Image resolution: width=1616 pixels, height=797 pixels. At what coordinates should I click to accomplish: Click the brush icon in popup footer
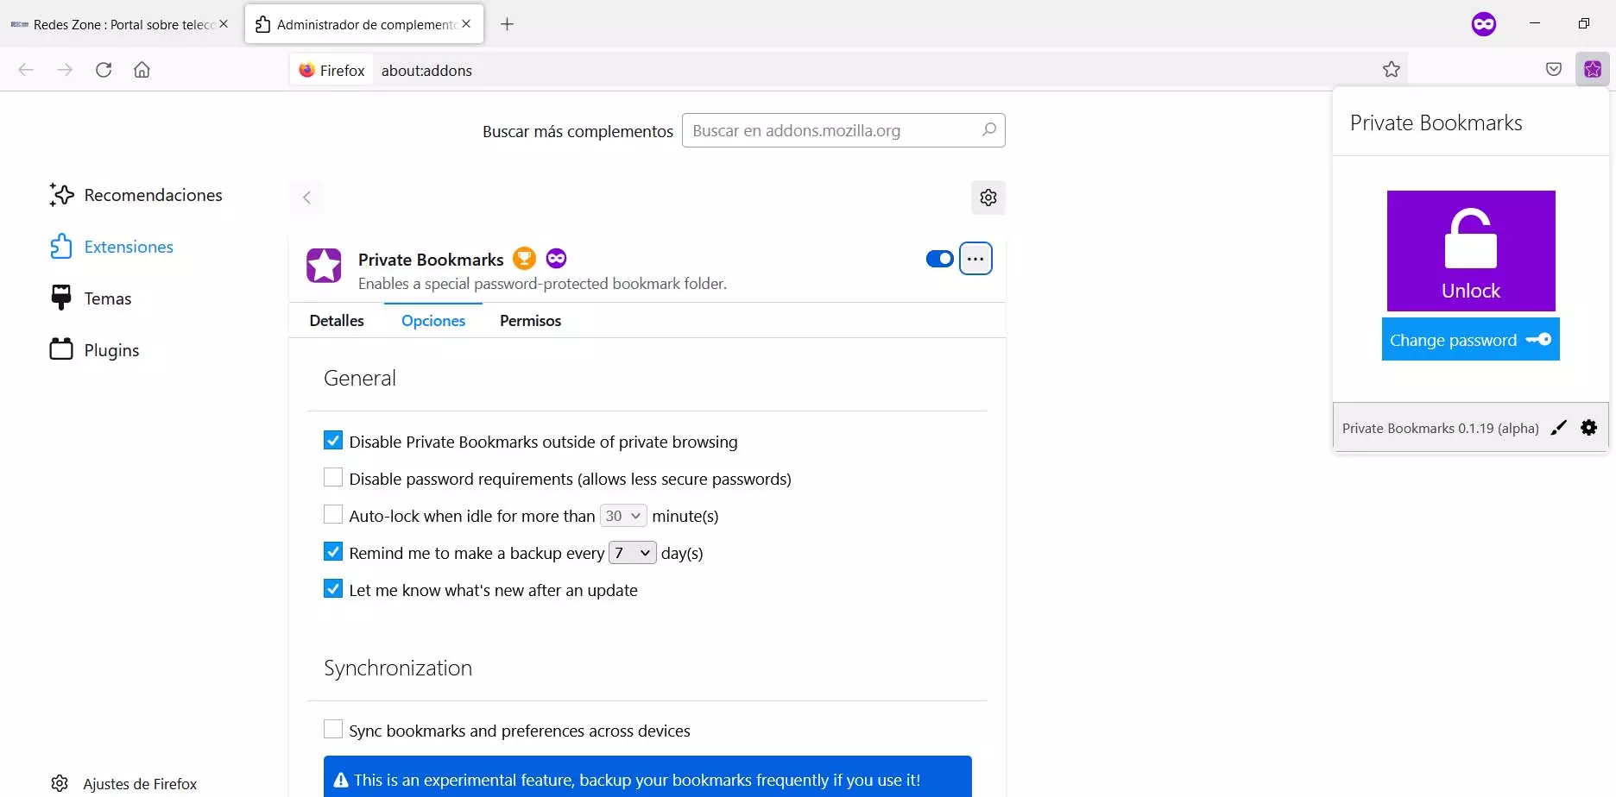[x=1558, y=428]
